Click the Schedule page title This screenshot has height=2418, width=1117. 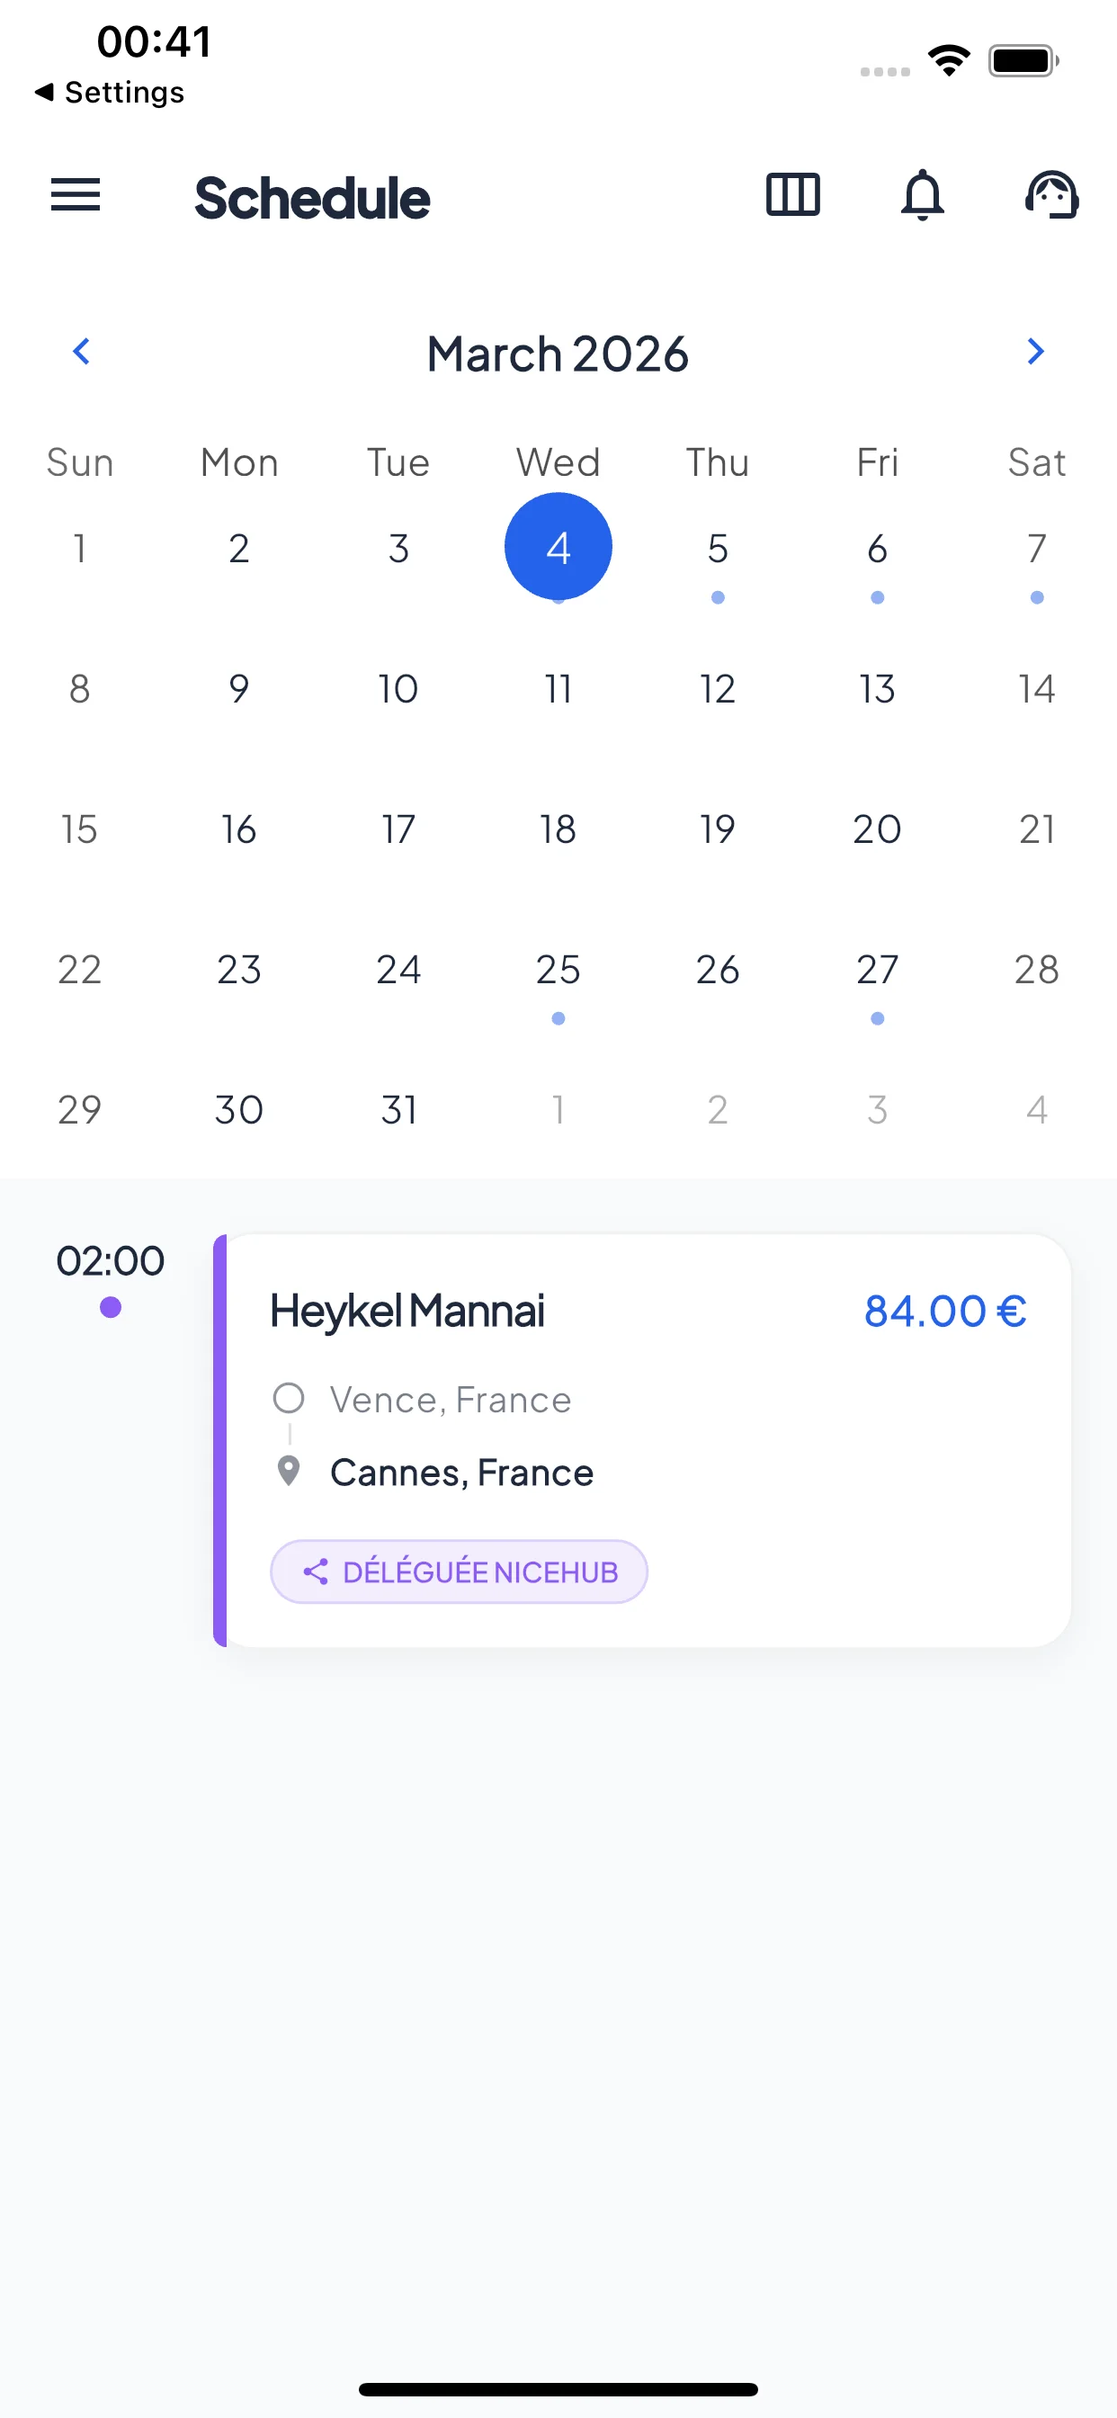(x=312, y=197)
